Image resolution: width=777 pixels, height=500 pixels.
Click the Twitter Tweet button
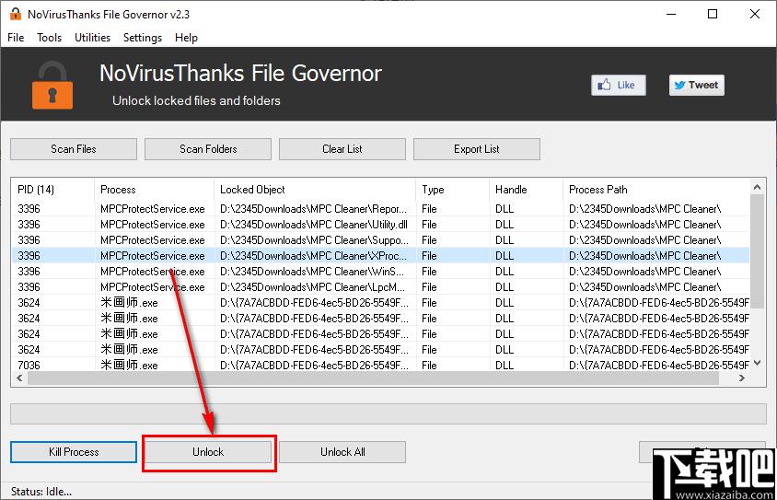tap(697, 86)
